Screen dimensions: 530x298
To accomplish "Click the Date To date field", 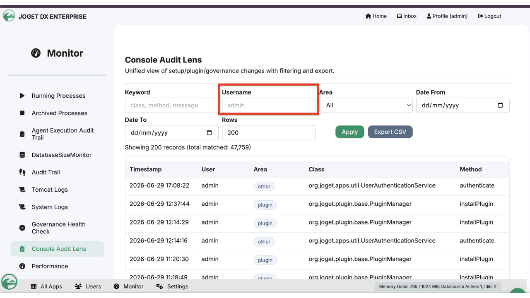I will click(172, 133).
